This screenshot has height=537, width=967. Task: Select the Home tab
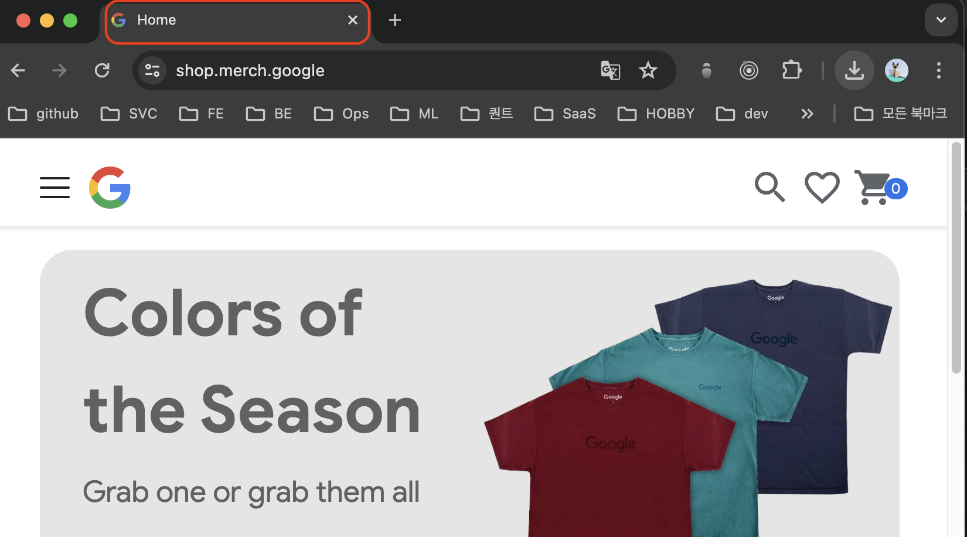[x=237, y=22]
